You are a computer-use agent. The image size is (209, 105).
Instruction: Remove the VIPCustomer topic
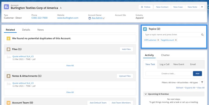(158, 40)
